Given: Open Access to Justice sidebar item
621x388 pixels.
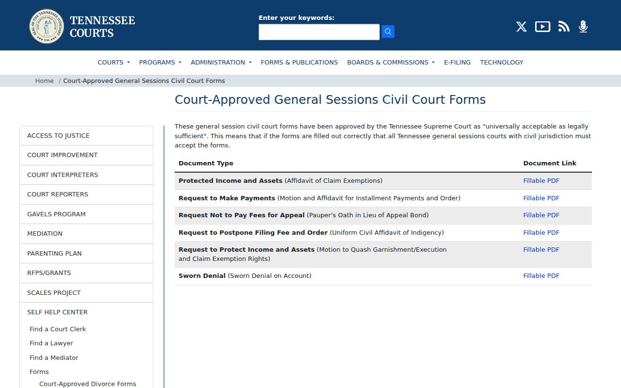Looking at the screenshot, I should pyautogui.click(x=86, y=136).
